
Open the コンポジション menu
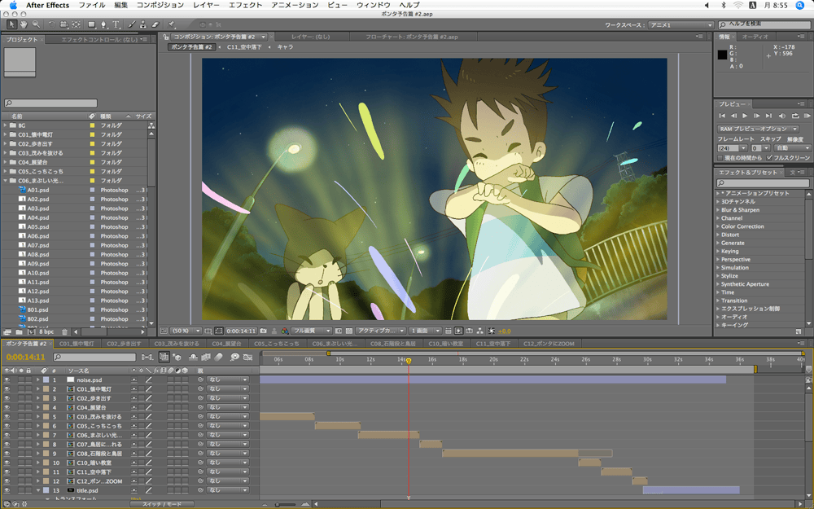tap(160, 5)
